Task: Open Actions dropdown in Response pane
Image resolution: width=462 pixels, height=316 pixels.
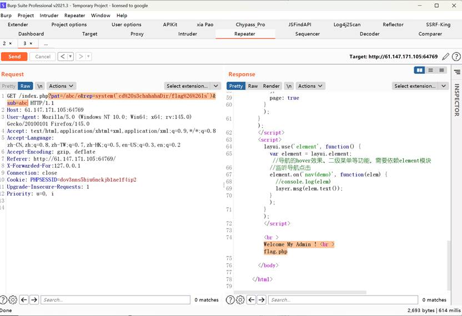Action: (310, 86)
